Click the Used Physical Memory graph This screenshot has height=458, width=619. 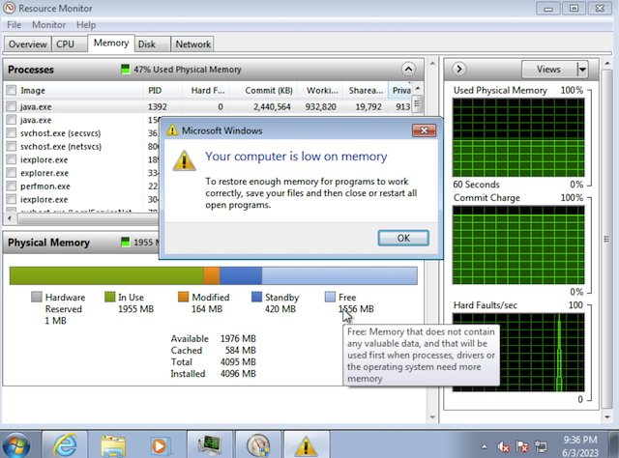coord(518,137)
